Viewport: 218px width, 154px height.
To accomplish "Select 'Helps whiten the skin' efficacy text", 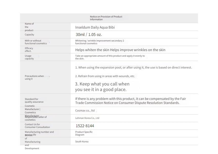I will tap(92, 50).
